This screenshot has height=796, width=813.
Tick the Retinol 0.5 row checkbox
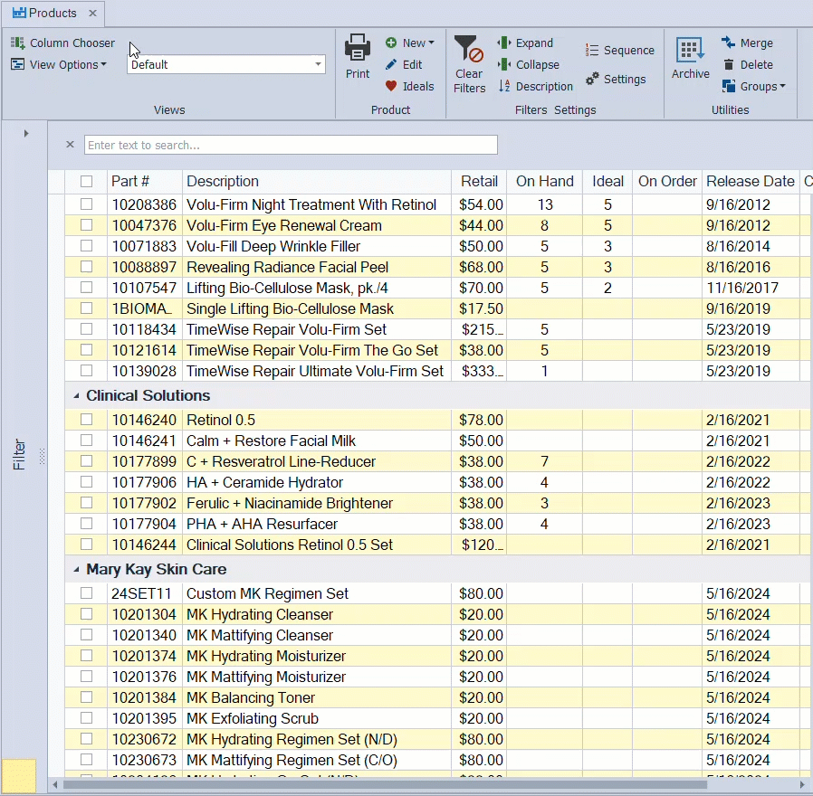[x=87, y=420]
